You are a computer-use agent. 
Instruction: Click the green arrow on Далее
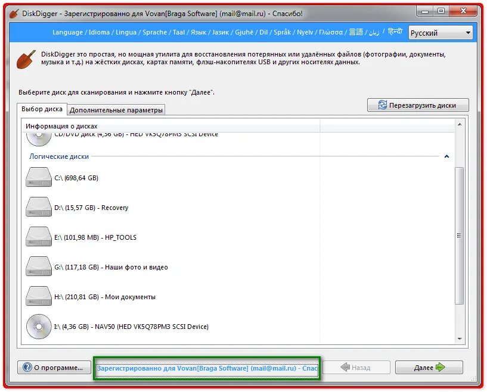(441, 368)
